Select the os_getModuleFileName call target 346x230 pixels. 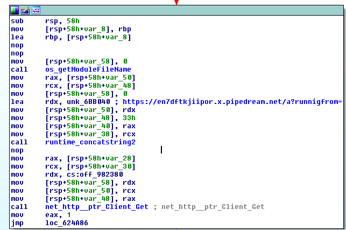(88, 69)
